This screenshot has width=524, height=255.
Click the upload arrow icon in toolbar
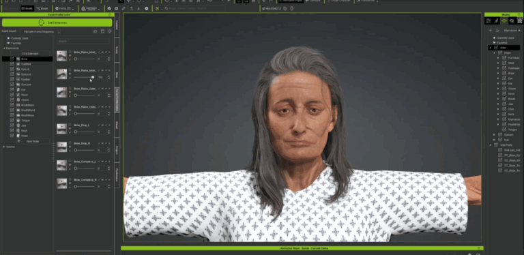pos(131,8)
